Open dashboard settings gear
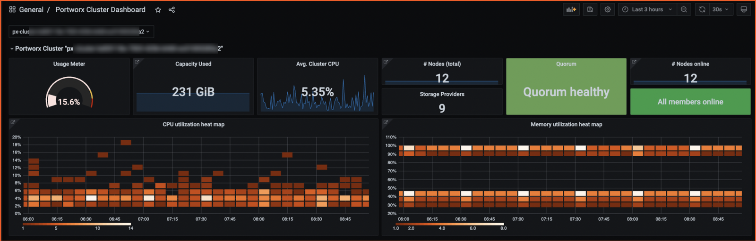 pos(608,9)
